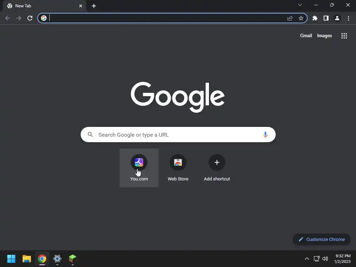Open the Minecraft block icon on the taskbar
This screenshot has width=356, height=267.
pos(72,259)
